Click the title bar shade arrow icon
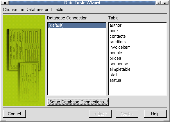The image size is (170, 122). 165,3
